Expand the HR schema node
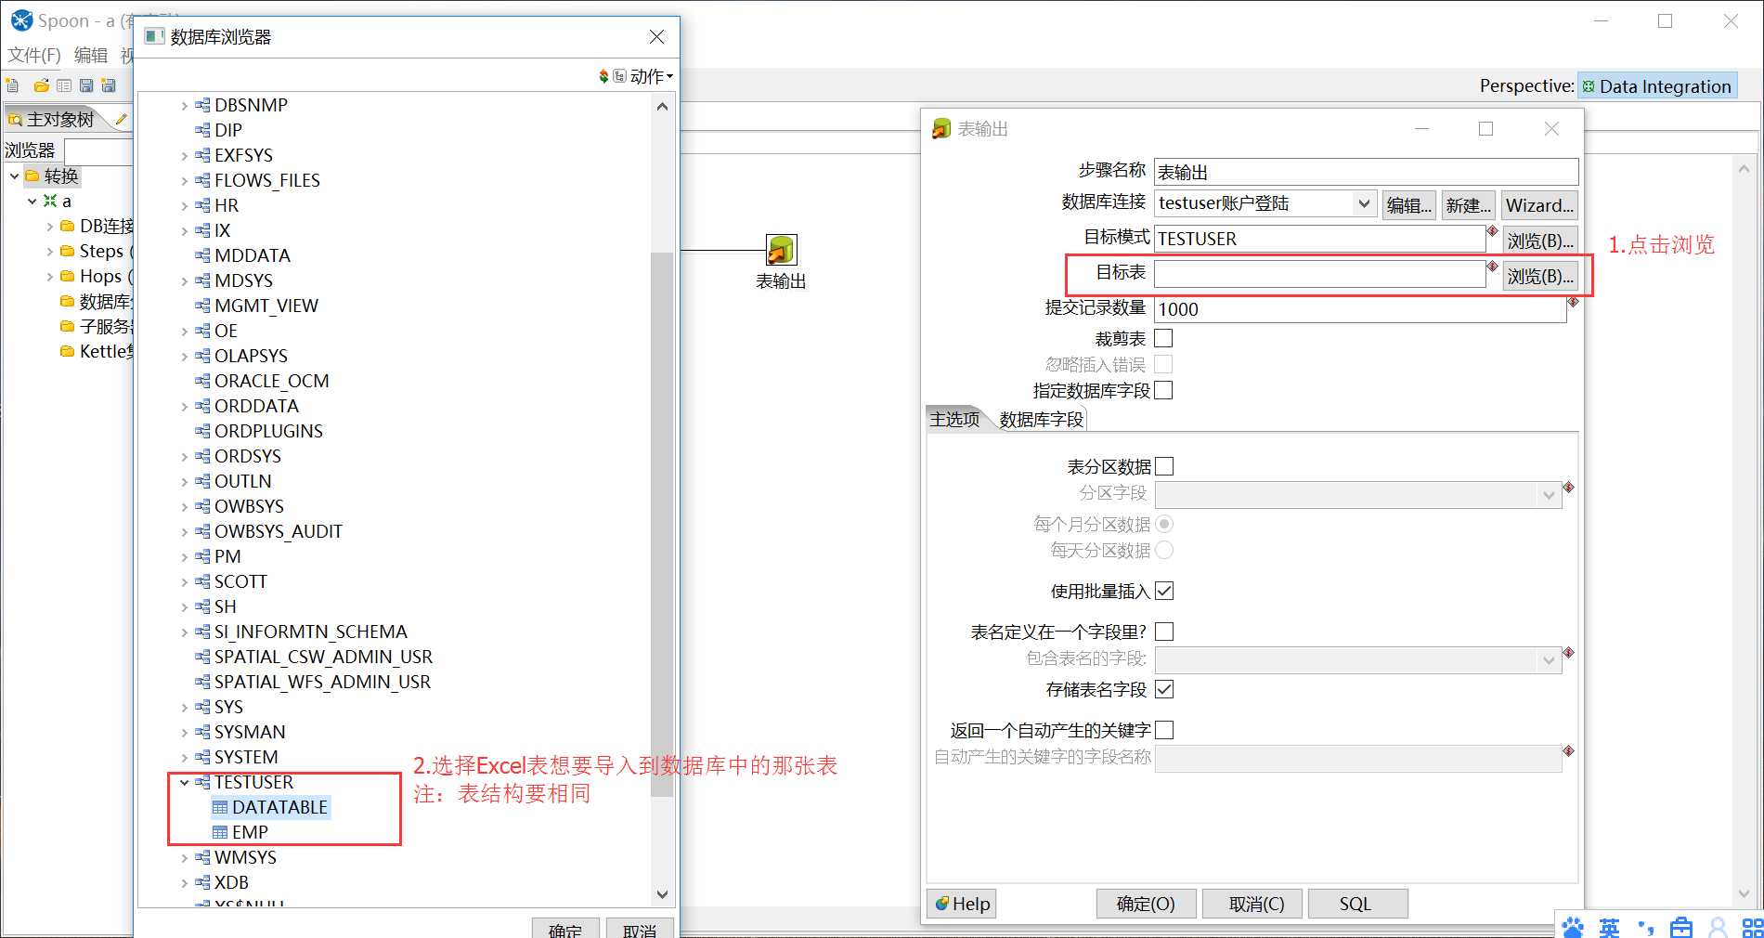This screenshot has height=938, width=1764. point(185,206)
